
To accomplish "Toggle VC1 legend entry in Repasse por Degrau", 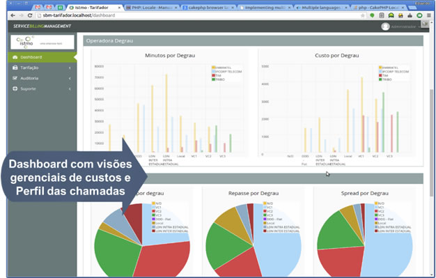I will (x=267, y=208).
